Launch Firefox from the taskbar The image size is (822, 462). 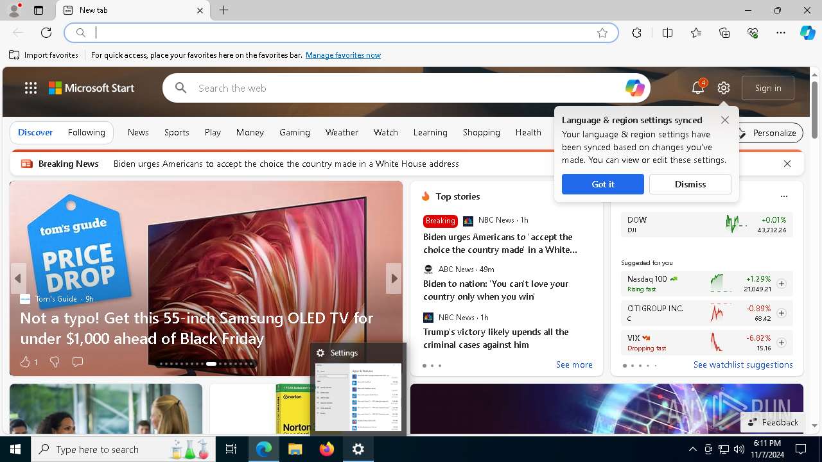pyautogui.click(x=327, y=449)
